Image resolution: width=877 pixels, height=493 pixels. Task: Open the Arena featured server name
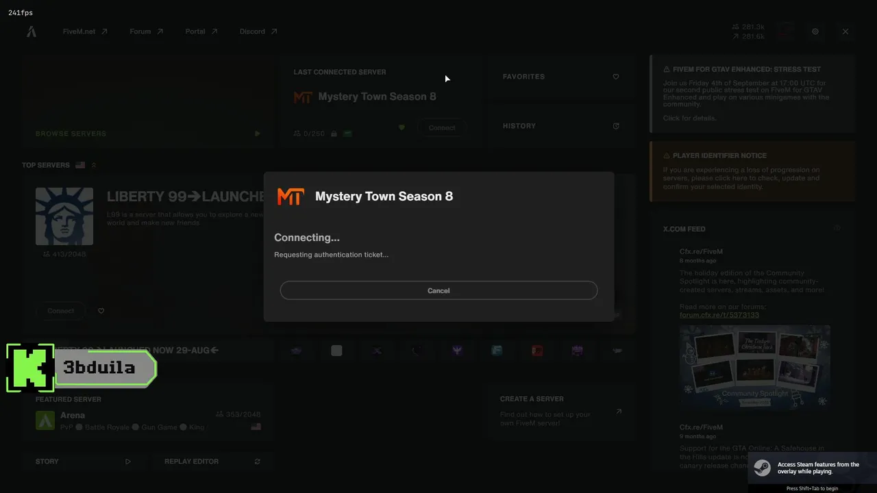73,415
